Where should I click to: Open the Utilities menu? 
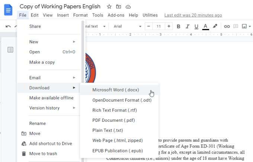click(150, 15)
